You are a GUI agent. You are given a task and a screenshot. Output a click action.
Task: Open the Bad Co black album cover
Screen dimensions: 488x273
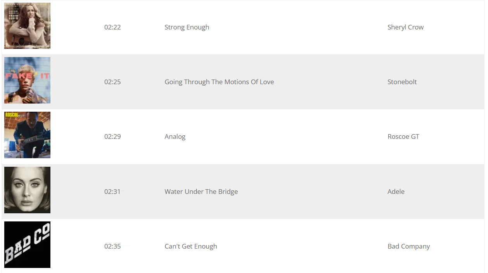[27, 245]
